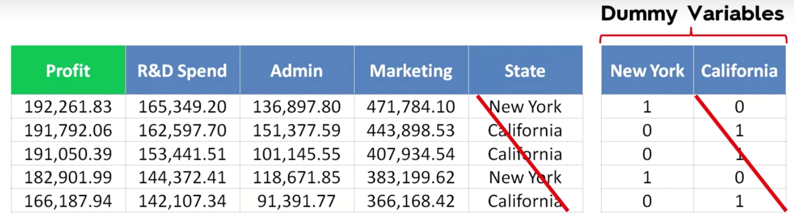
Task: Click the red bracket under Dummy Variables
Action: 693,37
